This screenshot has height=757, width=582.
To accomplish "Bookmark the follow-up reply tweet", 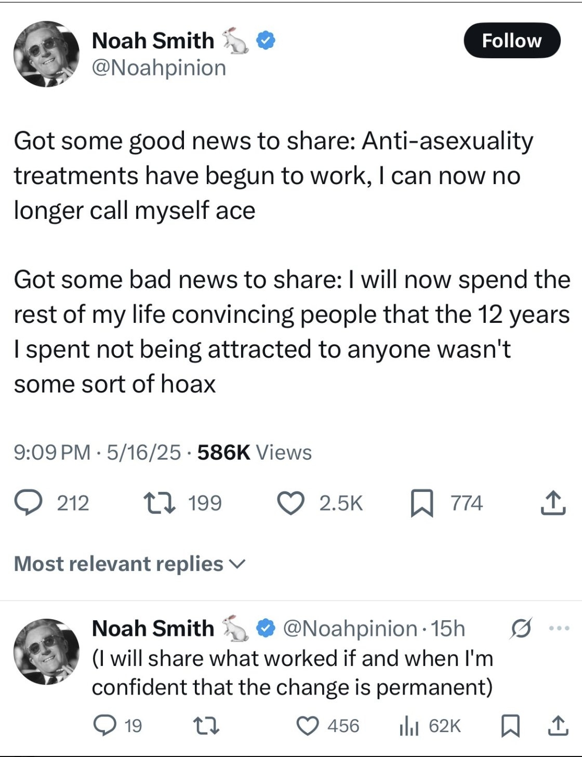I will tap(510, 725).
